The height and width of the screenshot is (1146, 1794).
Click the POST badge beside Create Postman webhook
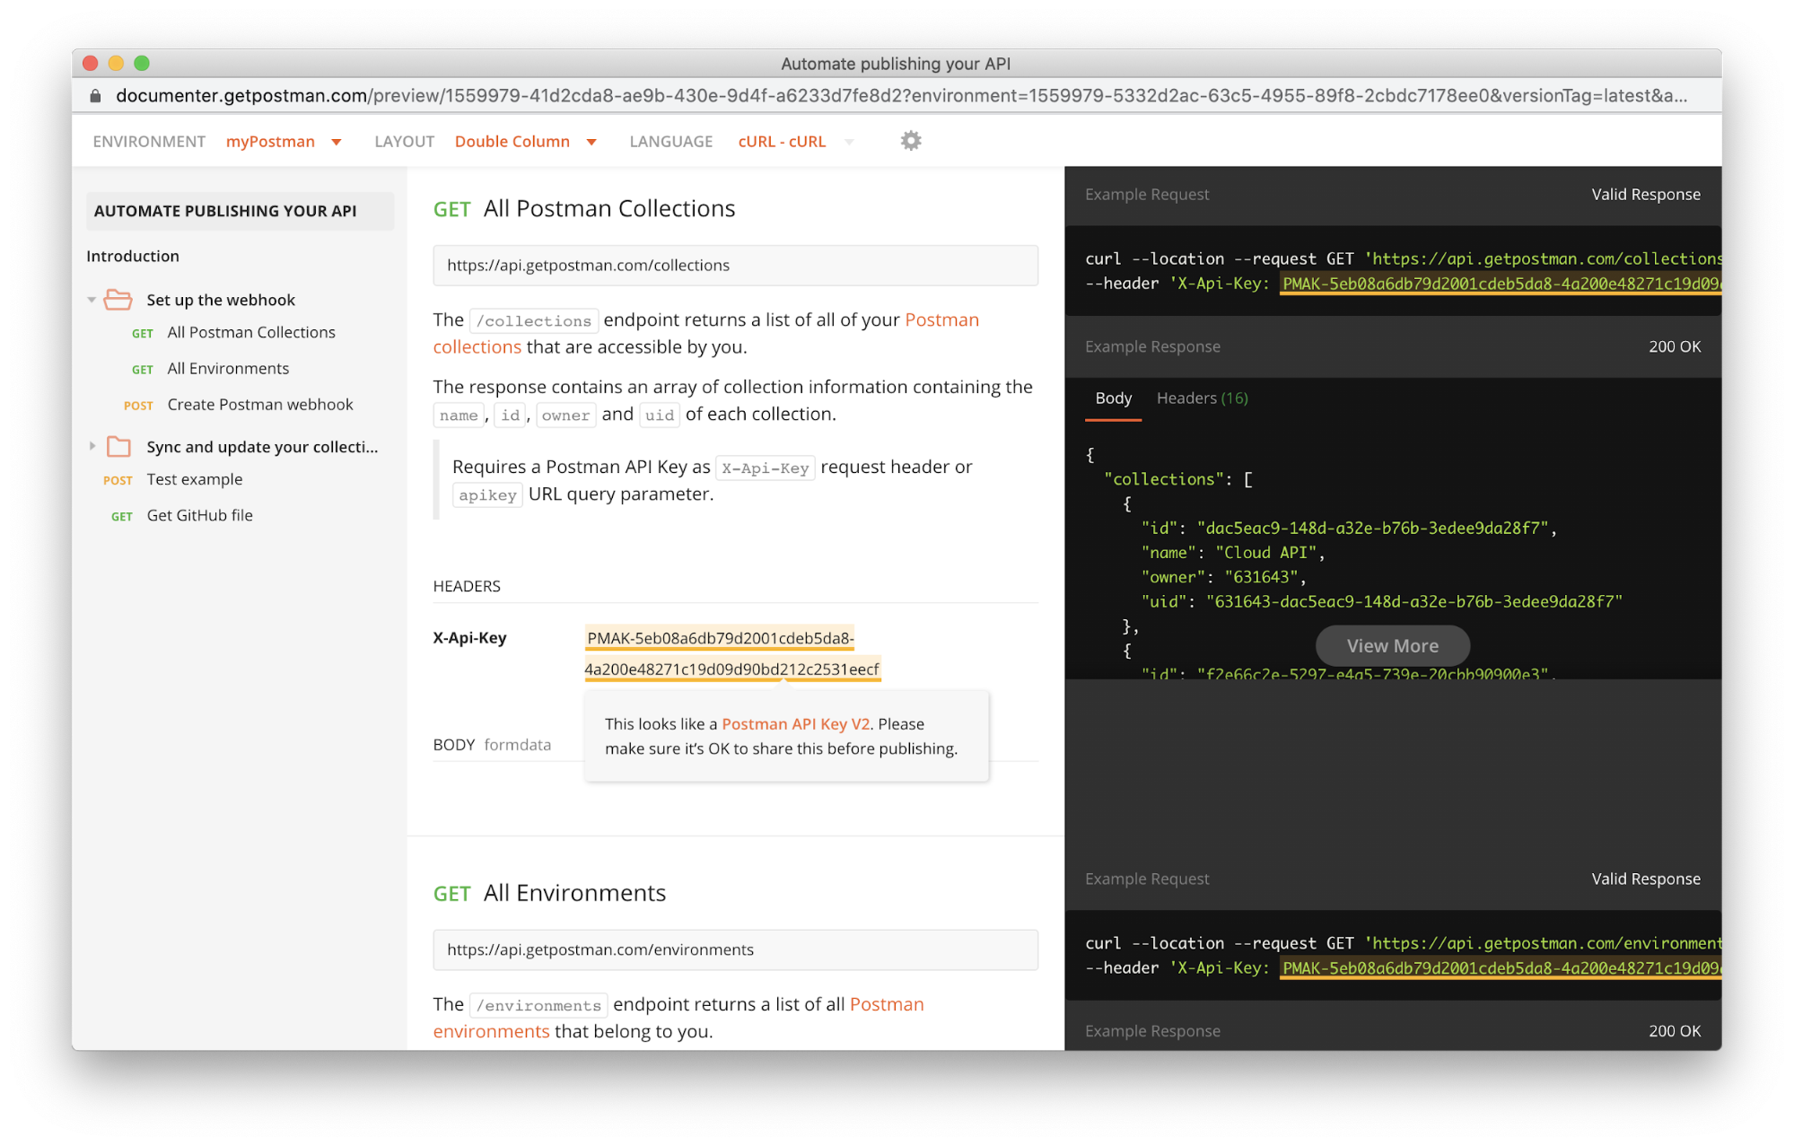pos(138,406)
